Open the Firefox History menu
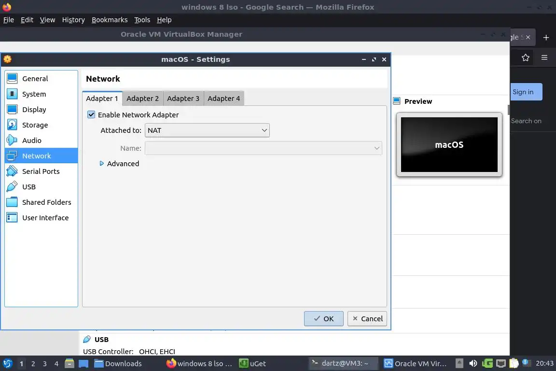 pyautogui.click(x=73, y=20)
